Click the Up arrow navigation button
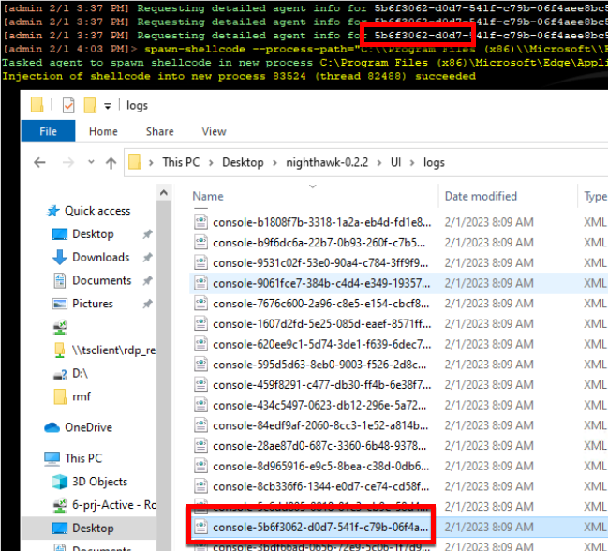This screenshot has height=551, width=608. tap(109, 163)
